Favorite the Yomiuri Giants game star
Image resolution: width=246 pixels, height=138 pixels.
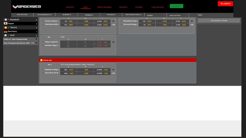coord(113,21)
